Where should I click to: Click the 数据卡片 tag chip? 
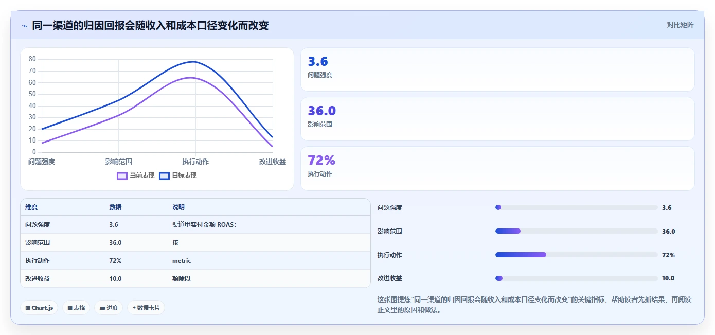[x=146, y=308]
